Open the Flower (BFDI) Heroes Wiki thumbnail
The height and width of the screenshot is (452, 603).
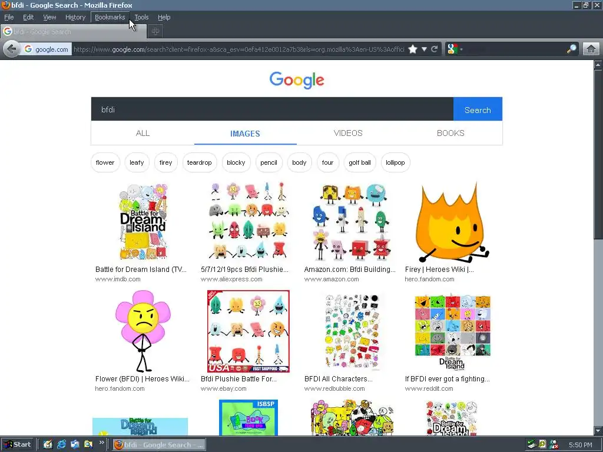click(143, 331)
